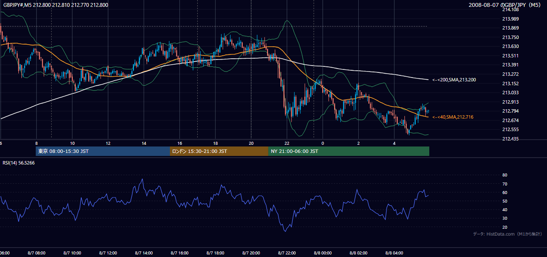Click the hour 0 tick under the chart

(323, 143)
